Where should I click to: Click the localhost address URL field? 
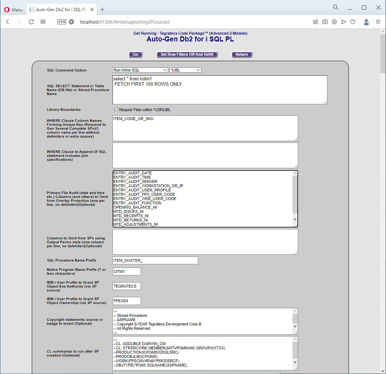pyautogui.click(x=125, y=22)
